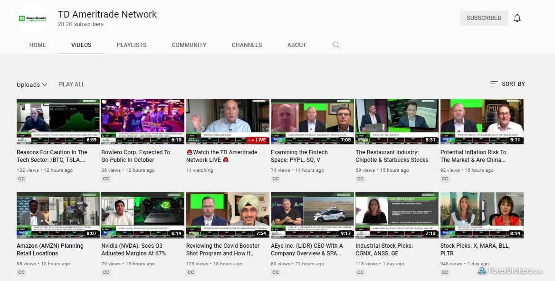Image resolution: width=555 pixels, height=281 pixels.
Task: Open the Restaurant Industry: Chipotle & Starbucks title
Action: click(392, 156)
